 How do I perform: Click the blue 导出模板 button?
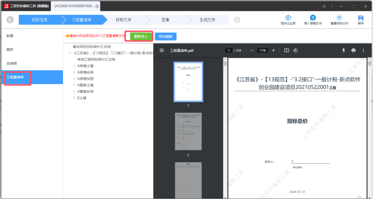point(166,36)
